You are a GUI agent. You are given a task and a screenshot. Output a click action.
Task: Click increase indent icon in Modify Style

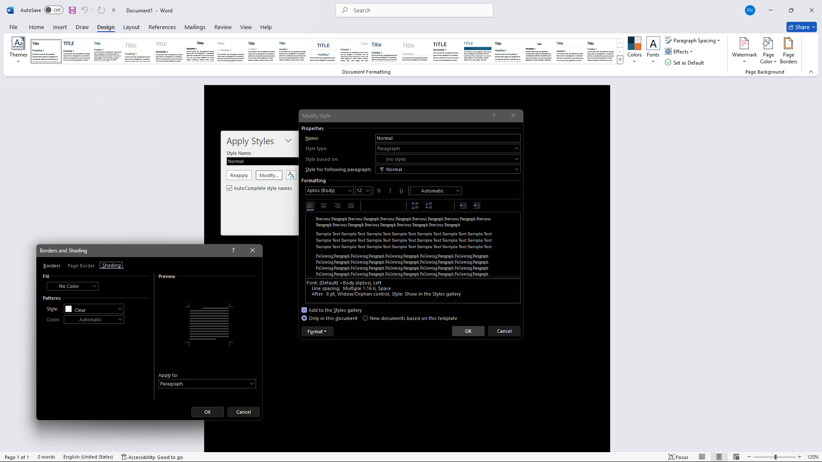point(477,206)
